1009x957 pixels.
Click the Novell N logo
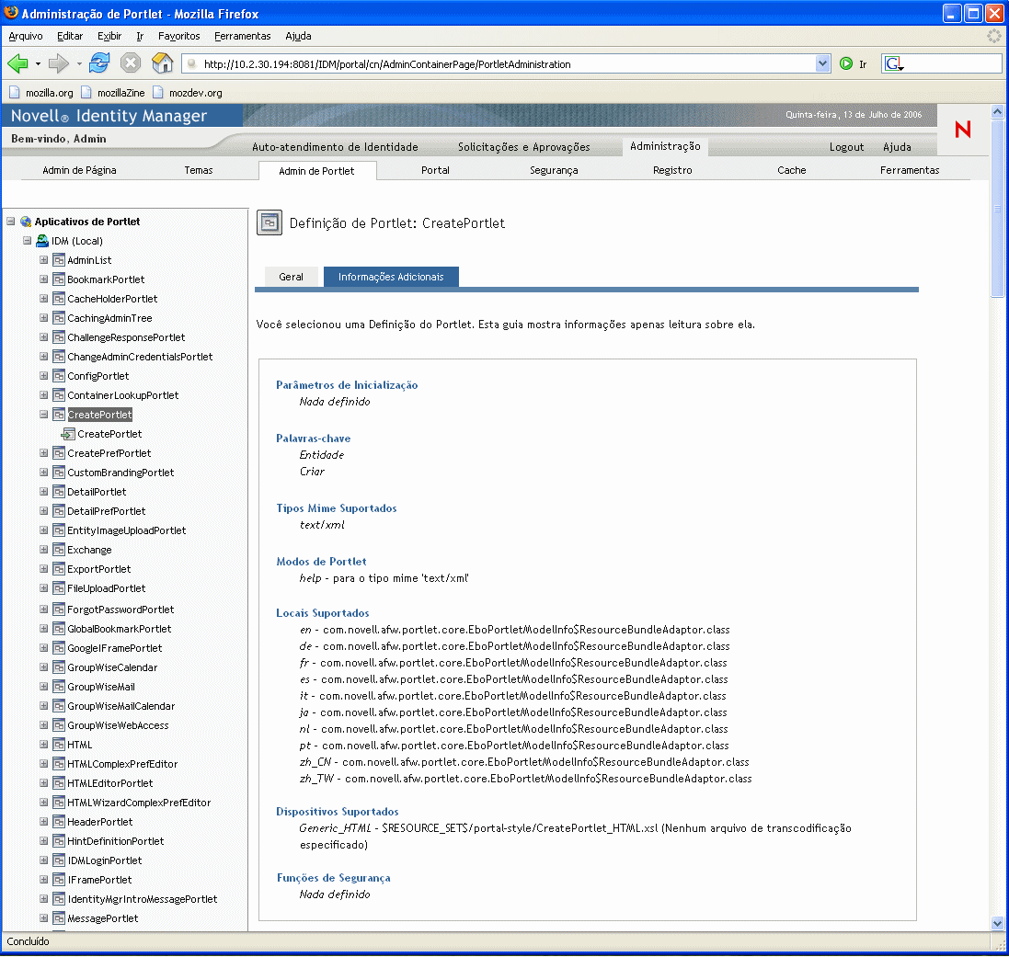(x=963, y=130)
